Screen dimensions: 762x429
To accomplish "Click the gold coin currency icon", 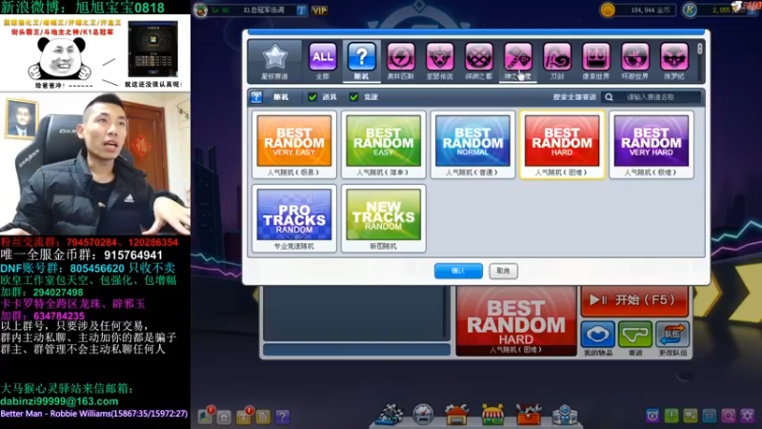I will coord(608,10).
